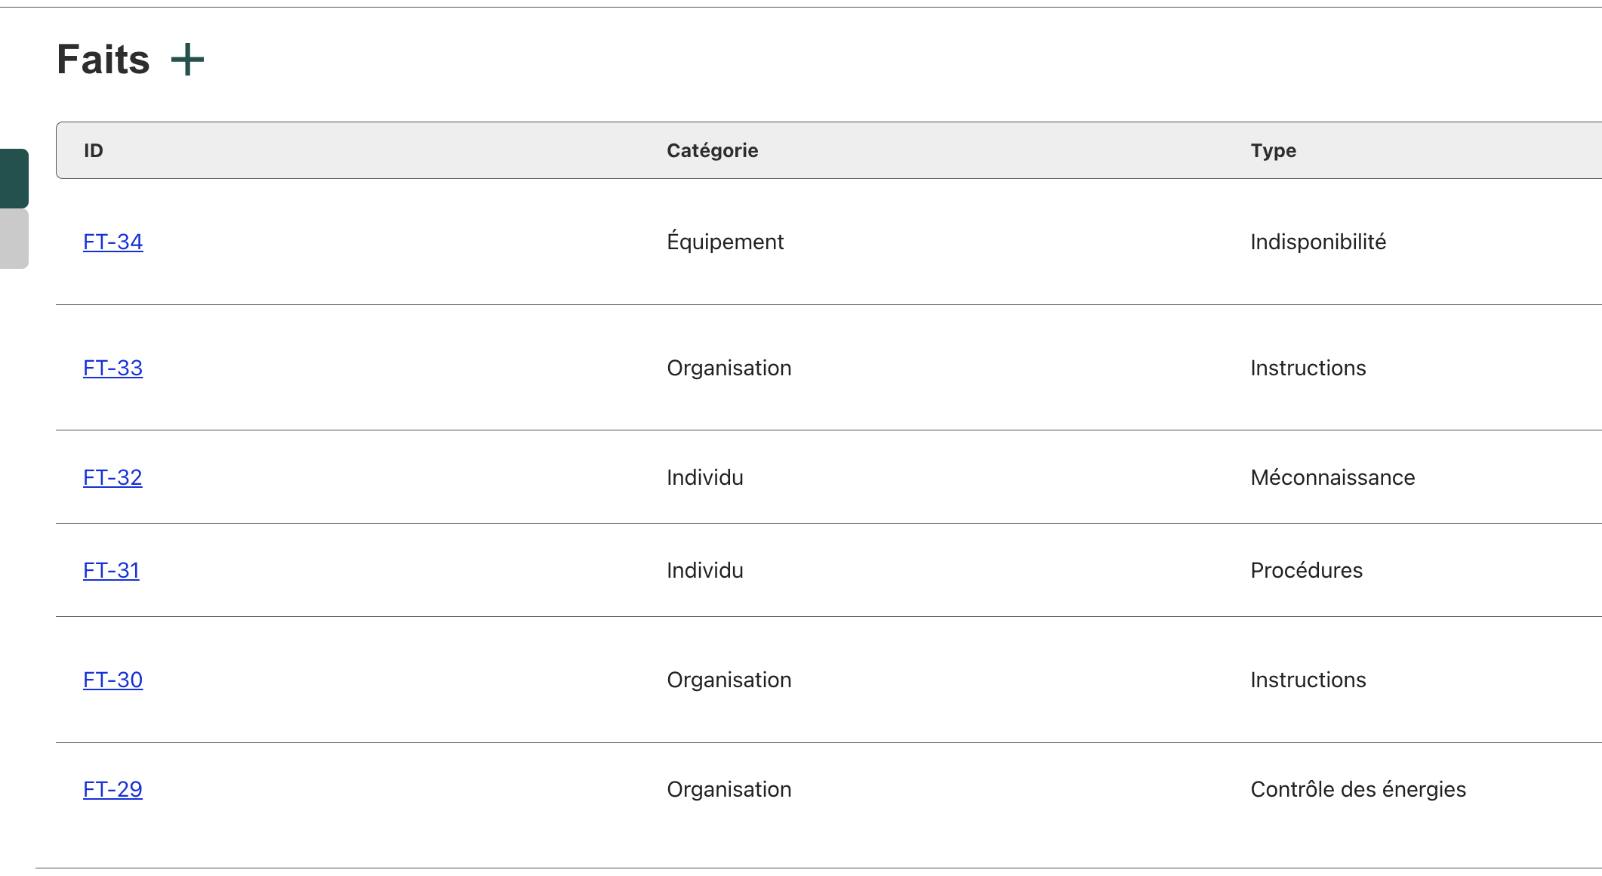Click the Méconnaissance type cell
1602x876 pixels.
[x=1332, y=477]
